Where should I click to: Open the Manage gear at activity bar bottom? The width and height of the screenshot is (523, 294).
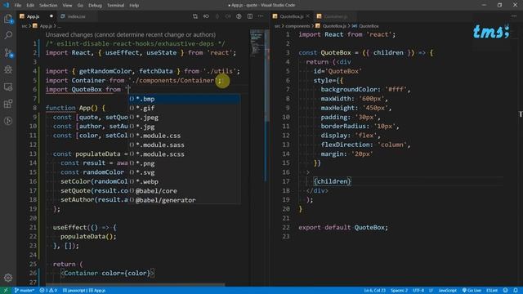(8, 278)
